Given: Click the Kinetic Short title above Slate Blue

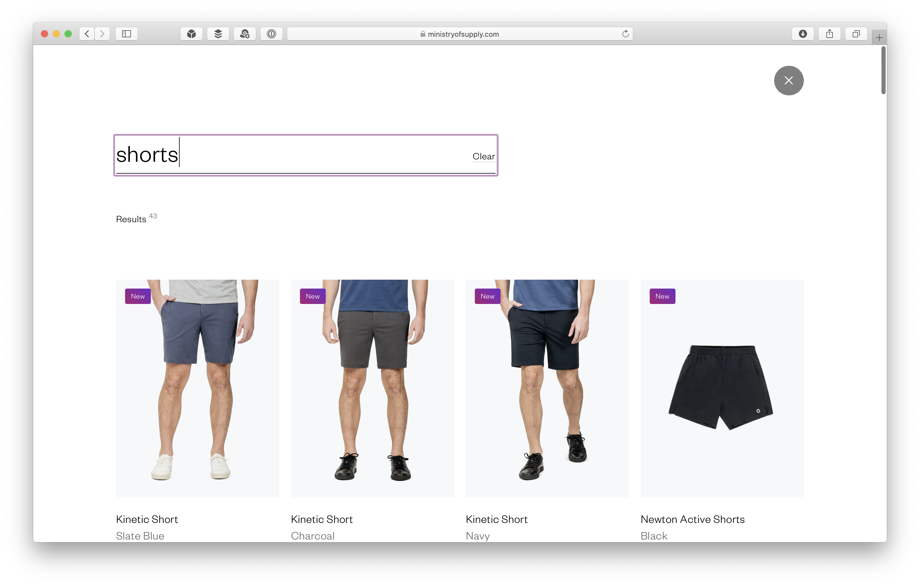Looking at the screenshot, I should click(147, 519).
